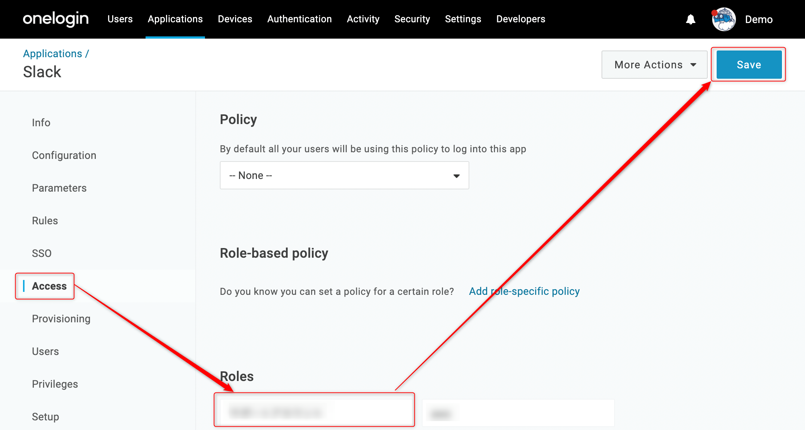Save the Slack application changes
805x430 pixels.
[749, 65]
